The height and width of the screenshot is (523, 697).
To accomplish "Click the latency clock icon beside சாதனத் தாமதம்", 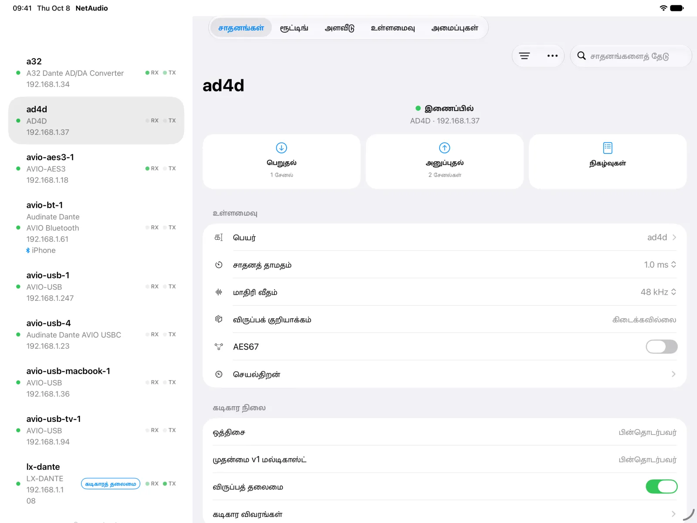I will (219, 265).
